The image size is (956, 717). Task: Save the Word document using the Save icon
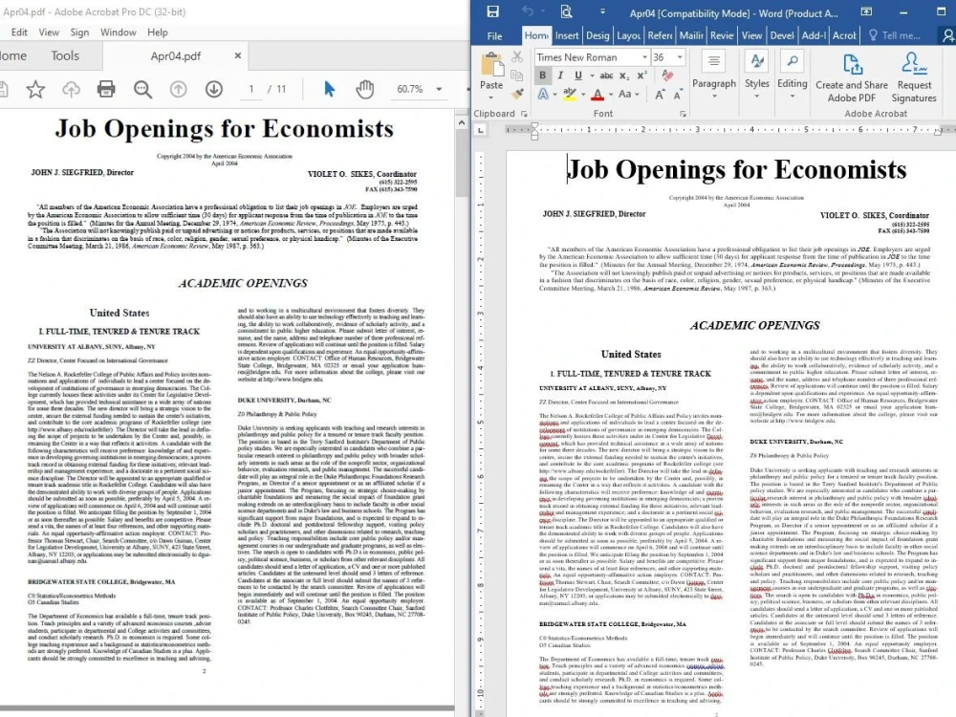point(492,11)
